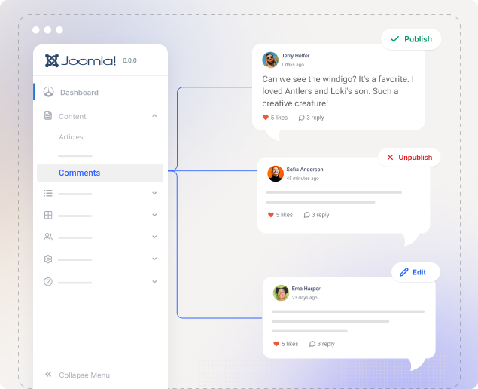Expand the grid icon menu chevron
This screenshot has height=389, width=478.
point(154,215)
